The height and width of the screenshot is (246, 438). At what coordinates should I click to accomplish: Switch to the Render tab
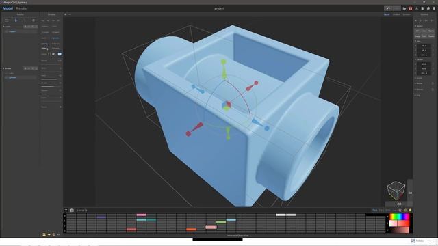tap(22, 8)
